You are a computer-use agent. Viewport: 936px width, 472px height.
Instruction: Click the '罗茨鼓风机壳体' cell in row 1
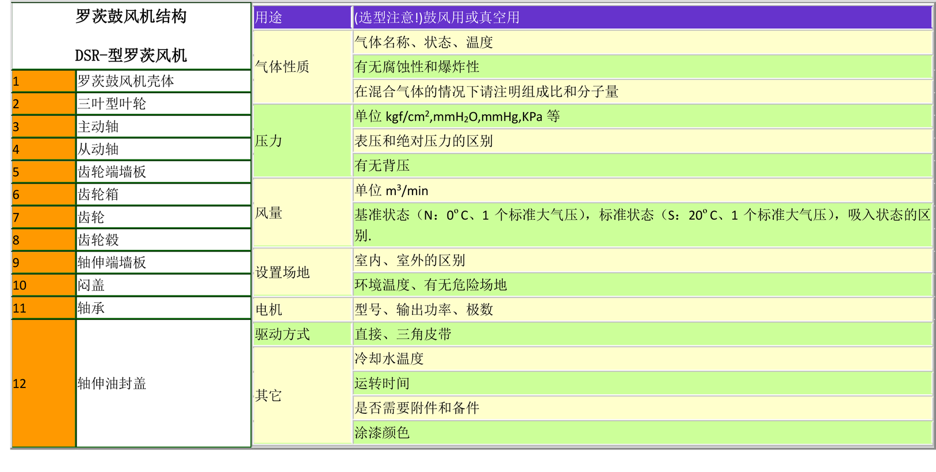click(x=163, y=81)
